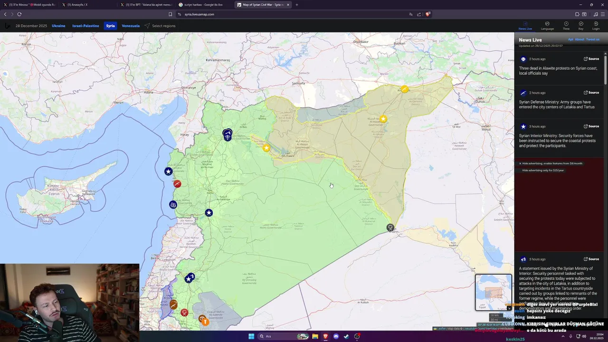Click the red marker south of Latakia
The height and width of the screenshot is (342, 608).
177,183
